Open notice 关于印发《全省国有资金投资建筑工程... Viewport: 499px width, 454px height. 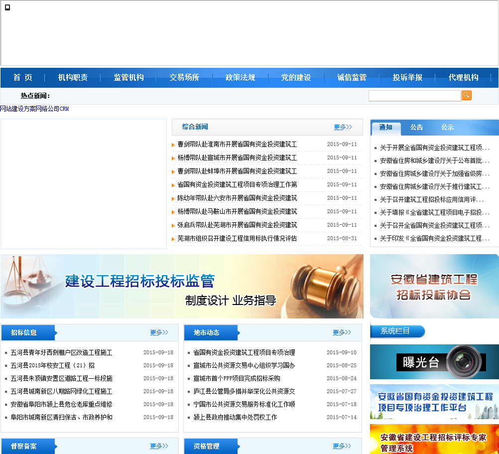pos(434,238)
